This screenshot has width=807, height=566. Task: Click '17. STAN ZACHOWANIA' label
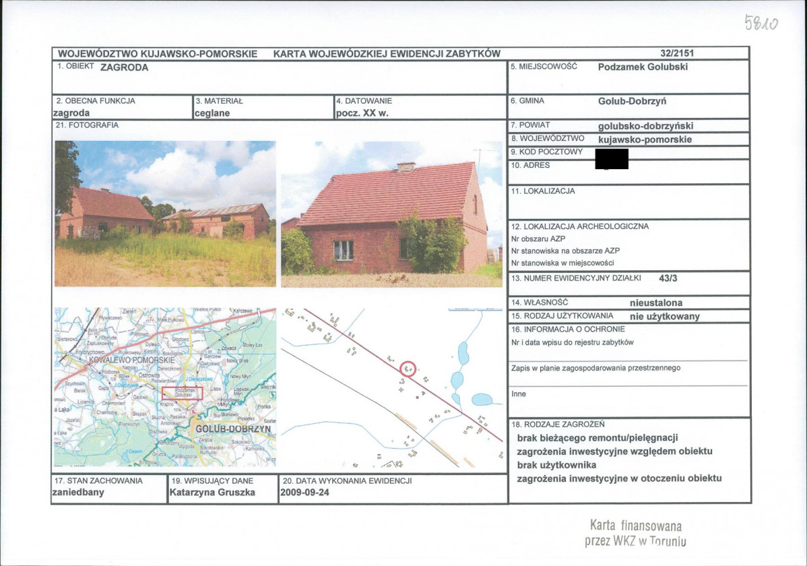pos(98,481)
